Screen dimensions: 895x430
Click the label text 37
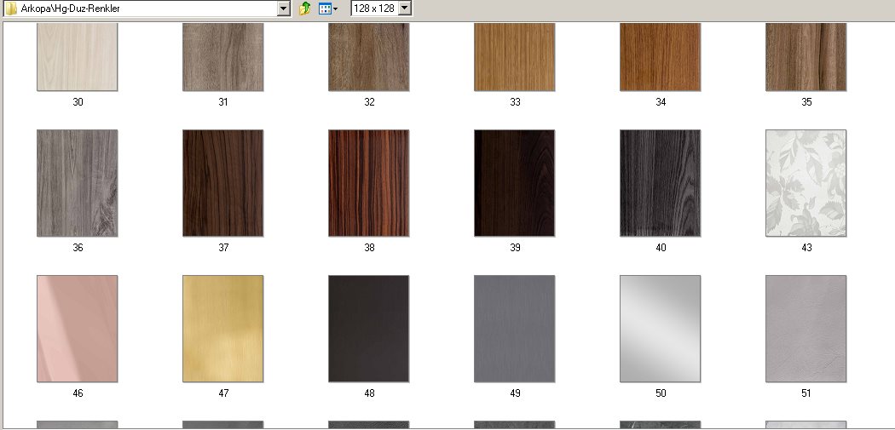223,248
